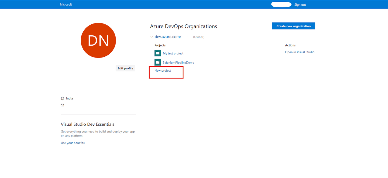Open the dev.azure.com organization link
Viewport: 388px width, 178px height.
168,37
